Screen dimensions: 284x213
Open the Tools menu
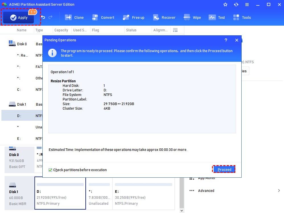[x=242, y=18]
